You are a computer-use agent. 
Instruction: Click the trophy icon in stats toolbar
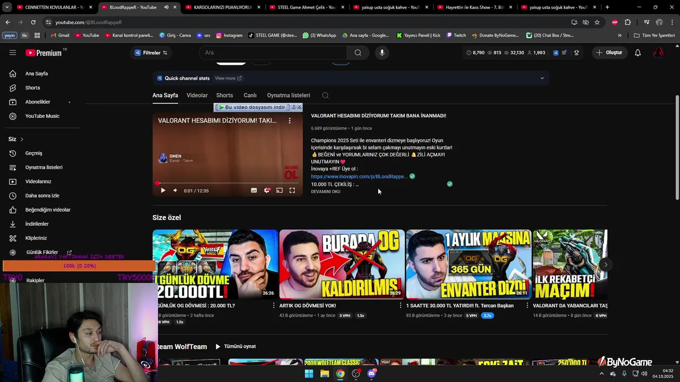coord(576,53)
